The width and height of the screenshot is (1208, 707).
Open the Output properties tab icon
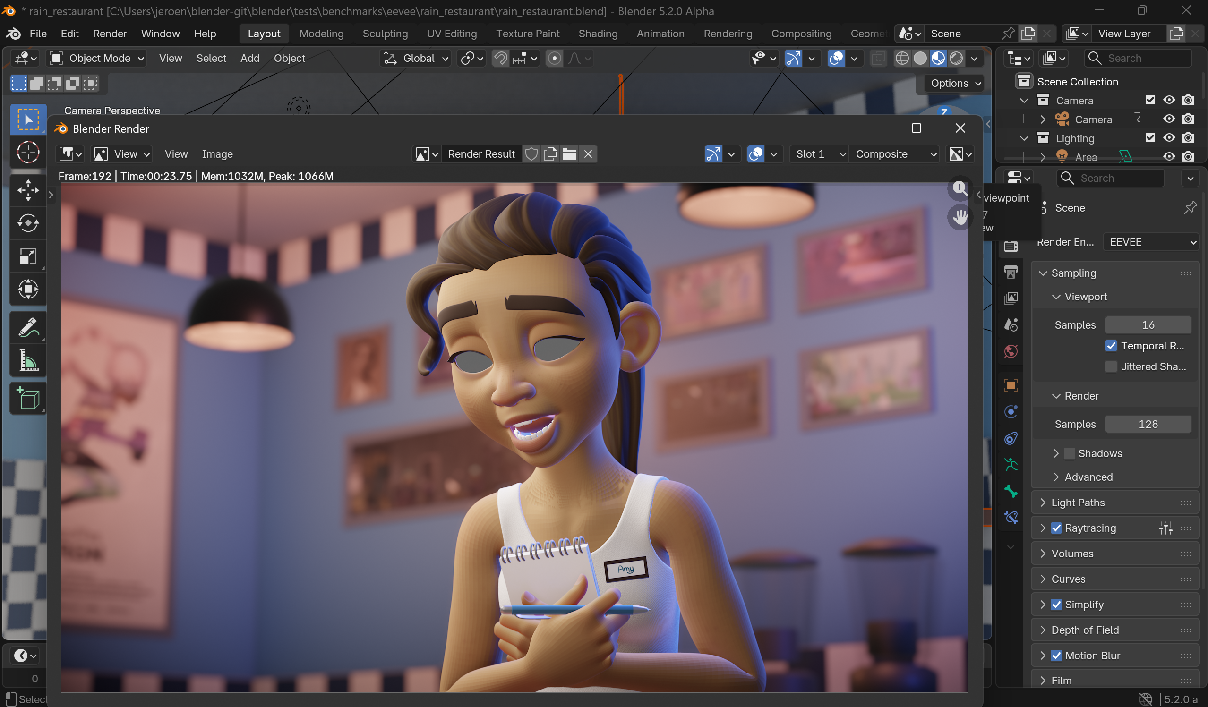pos(1011,272)
